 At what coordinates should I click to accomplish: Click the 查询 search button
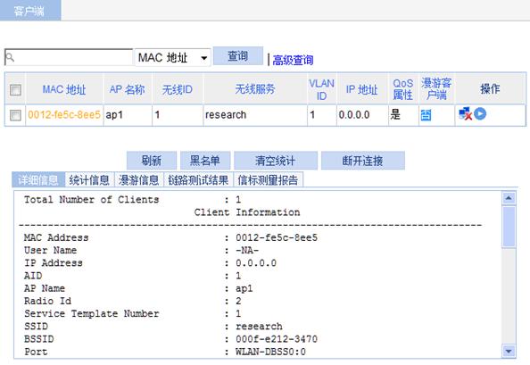238,55
